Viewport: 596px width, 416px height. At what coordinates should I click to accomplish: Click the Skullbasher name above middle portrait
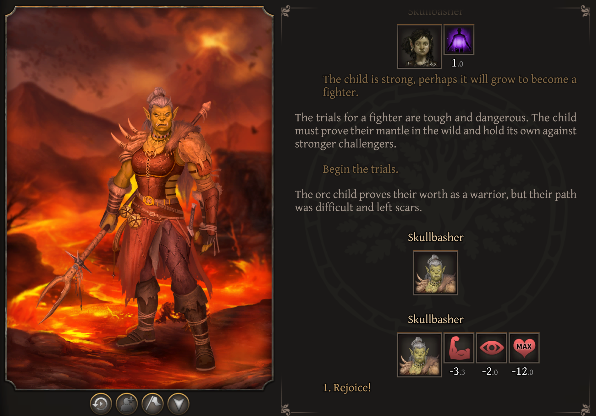tap(436, 237)
